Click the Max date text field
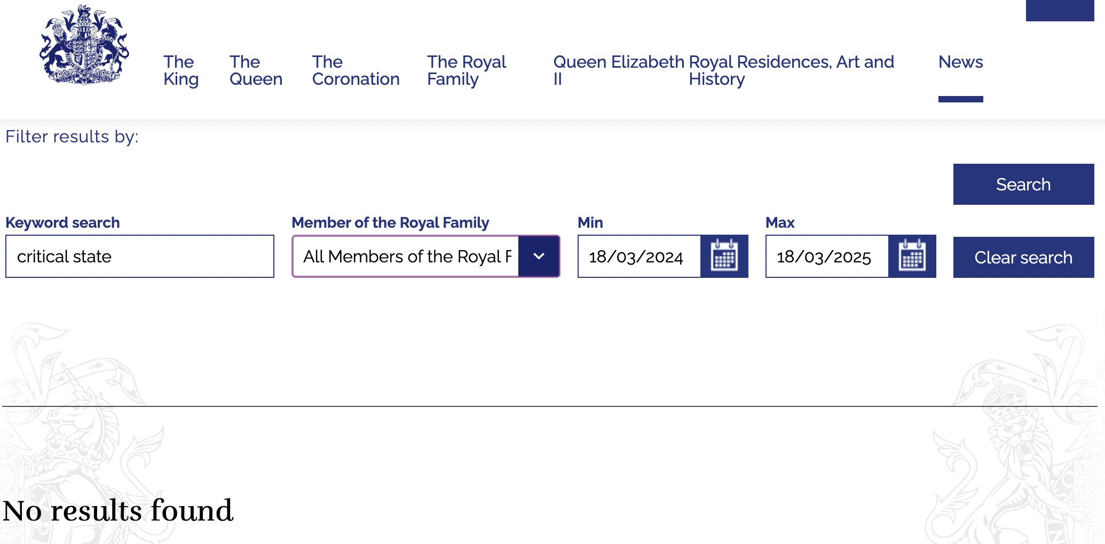 coord(827,256)
